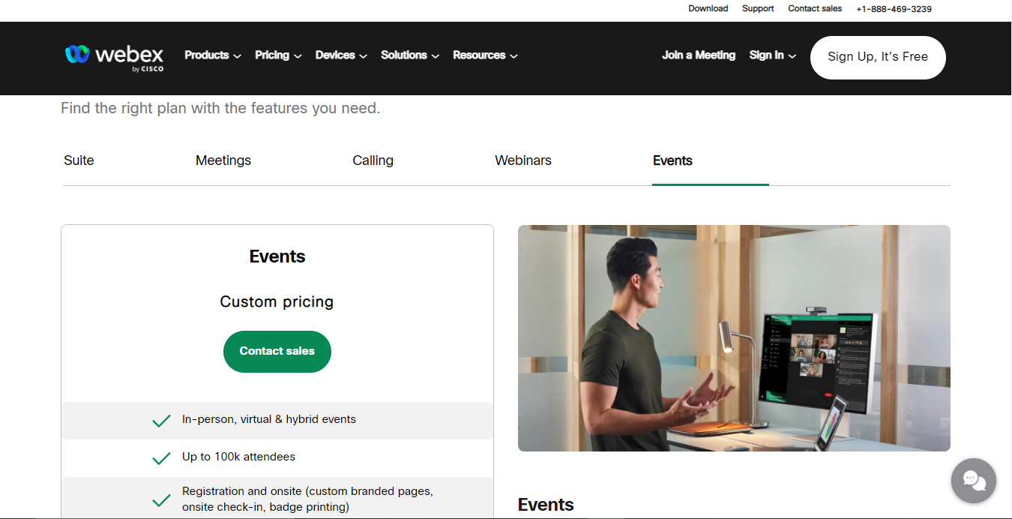Expand the Resources menu
Viewport: 1012px width, 519px height.
pyautogui.click(x=485, y=55)
